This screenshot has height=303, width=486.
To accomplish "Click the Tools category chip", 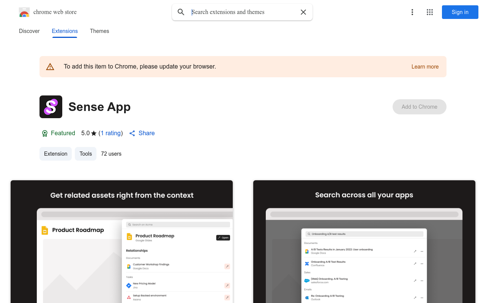I will 85,154.
